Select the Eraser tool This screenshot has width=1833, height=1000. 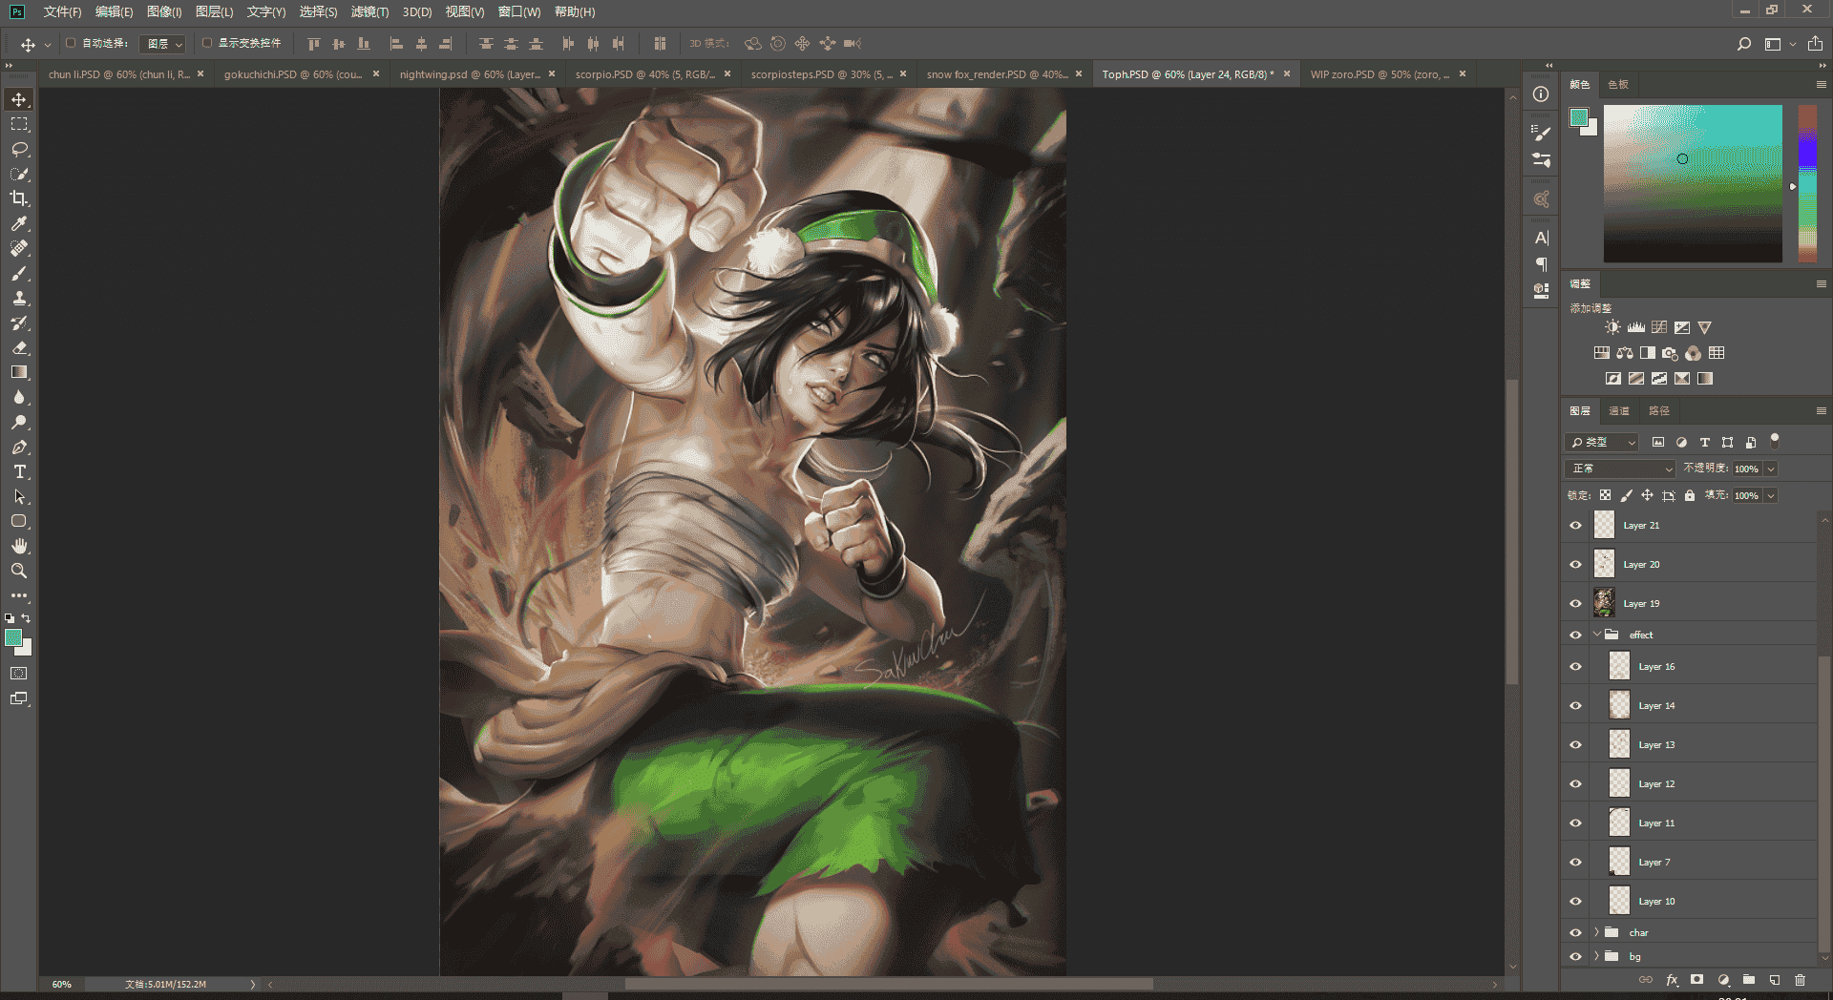[x=19, y=347]
